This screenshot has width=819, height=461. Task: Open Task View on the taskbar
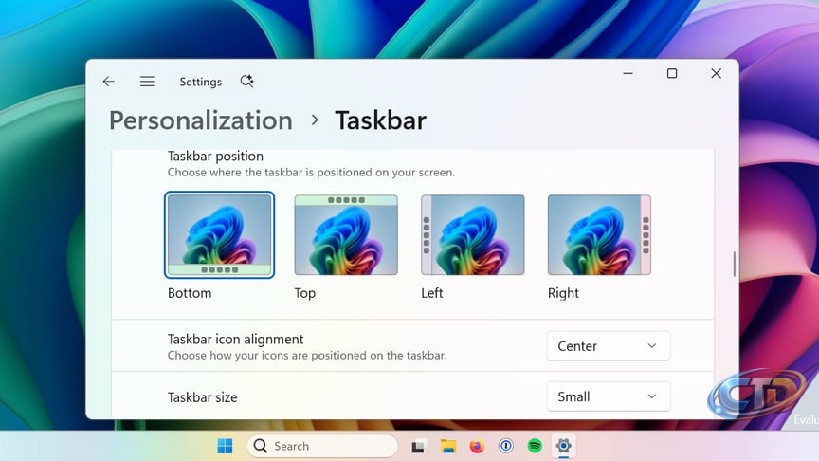click(x=418, y=447)
